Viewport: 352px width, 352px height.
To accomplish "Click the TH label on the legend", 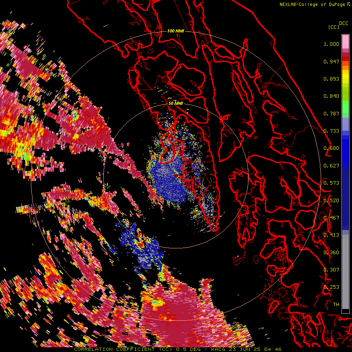I will [x=336, y=305].
